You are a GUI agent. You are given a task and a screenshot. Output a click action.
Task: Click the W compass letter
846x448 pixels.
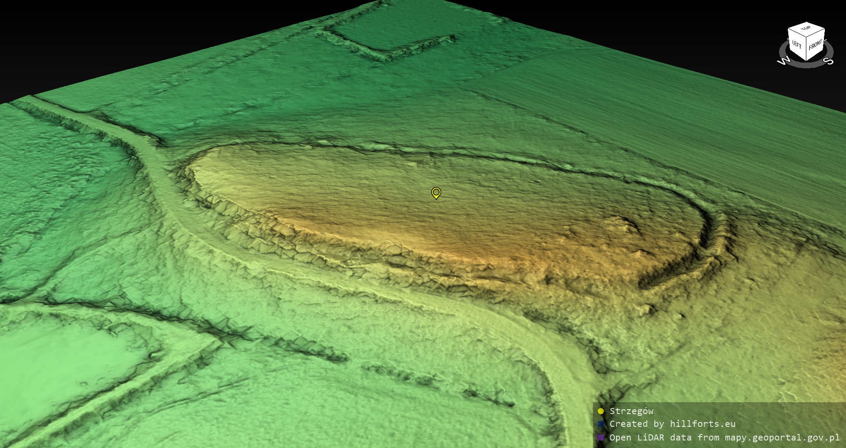tap(783, 61)
